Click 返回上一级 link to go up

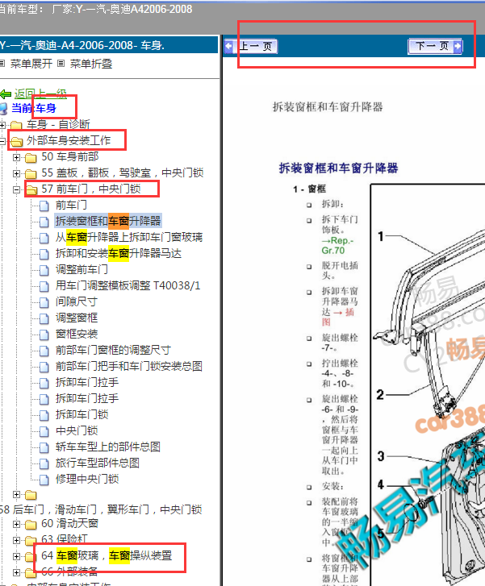coord(40,94)
